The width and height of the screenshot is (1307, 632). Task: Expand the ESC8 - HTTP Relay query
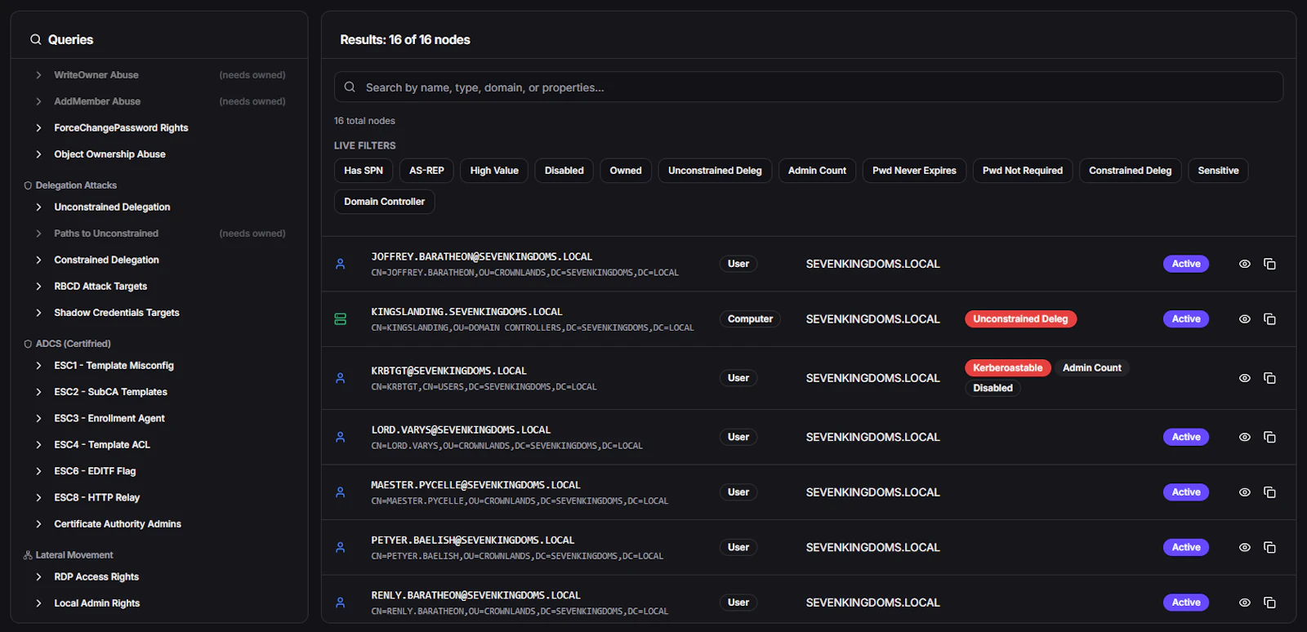point(38,497)
